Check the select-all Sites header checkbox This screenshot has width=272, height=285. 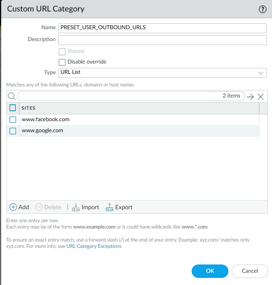coord(13,108)
